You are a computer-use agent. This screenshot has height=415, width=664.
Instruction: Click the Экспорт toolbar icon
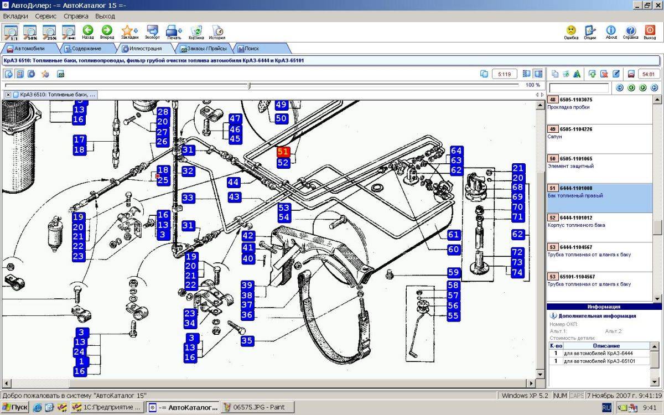pos(152,32)
